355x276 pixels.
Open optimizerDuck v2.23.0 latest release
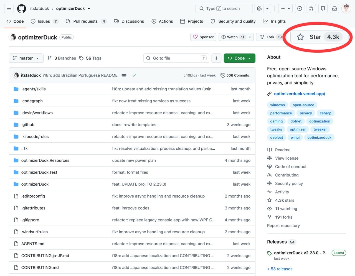point(301,253)
